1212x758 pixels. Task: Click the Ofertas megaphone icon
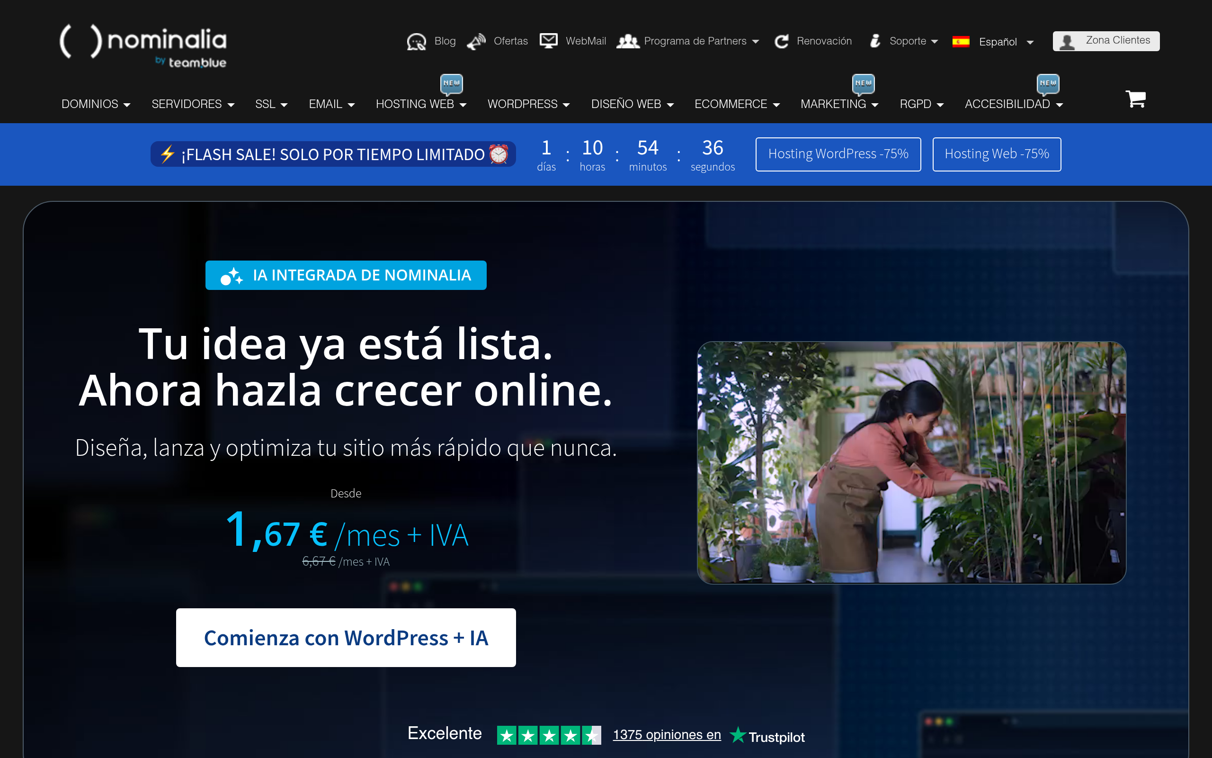[x=476, y=42]
